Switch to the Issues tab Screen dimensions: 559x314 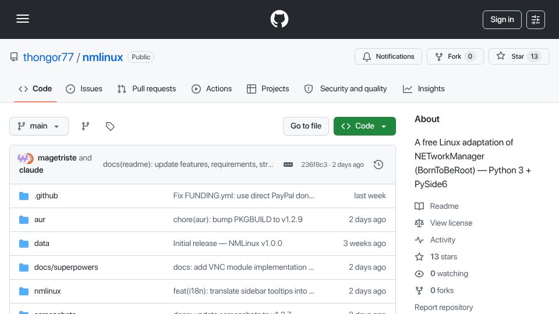[84, 88]
